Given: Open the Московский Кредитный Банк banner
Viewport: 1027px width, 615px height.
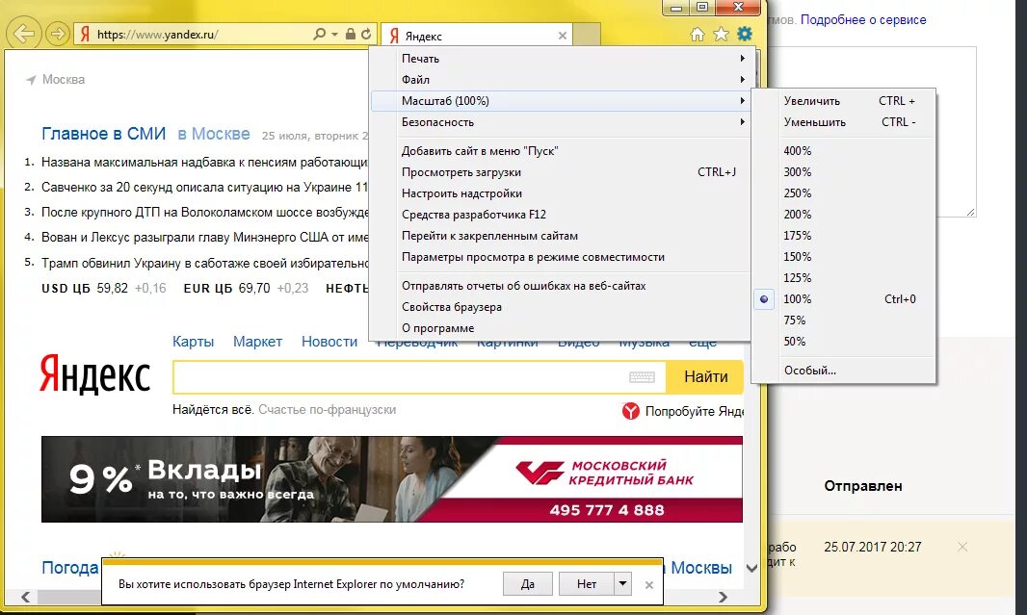Looking at the screenshot, I should point(392,479).
